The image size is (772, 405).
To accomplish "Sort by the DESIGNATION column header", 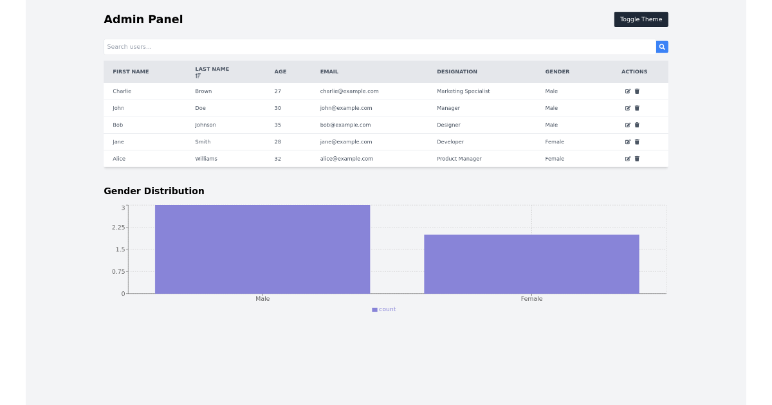I will point(457,71).
